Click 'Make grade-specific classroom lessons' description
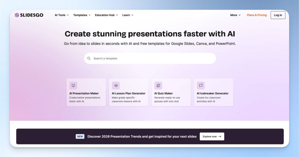Viewport: 299px width, 157px height. pyautogui.click(x=126, y=99)
